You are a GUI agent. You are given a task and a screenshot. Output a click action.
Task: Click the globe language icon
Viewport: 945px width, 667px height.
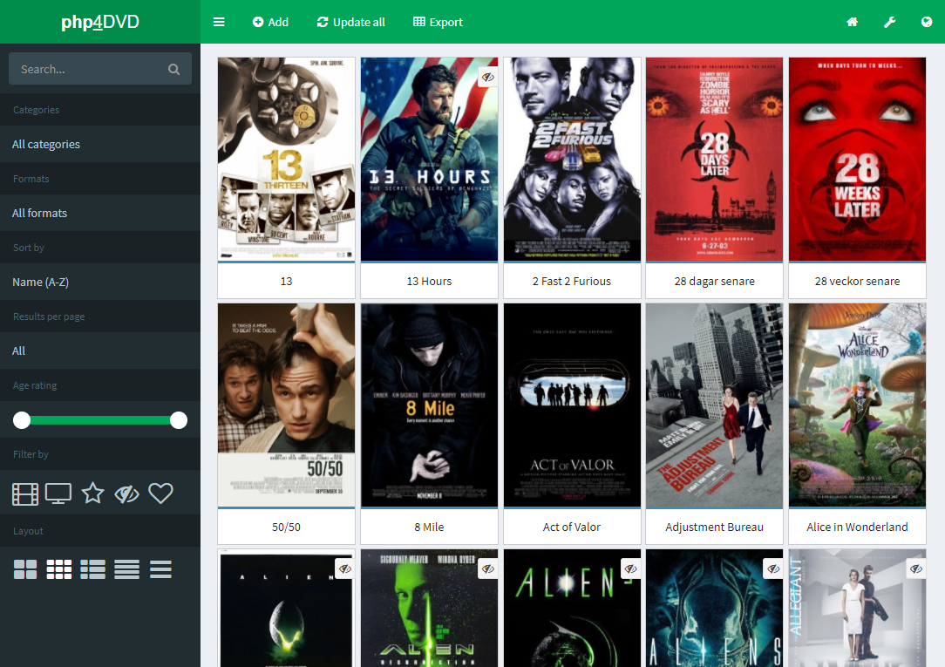point(927,22)
